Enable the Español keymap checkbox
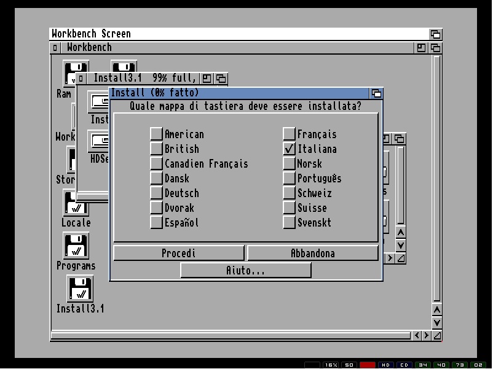The height and width of the screenshot is (369, 493). point(156,222)
